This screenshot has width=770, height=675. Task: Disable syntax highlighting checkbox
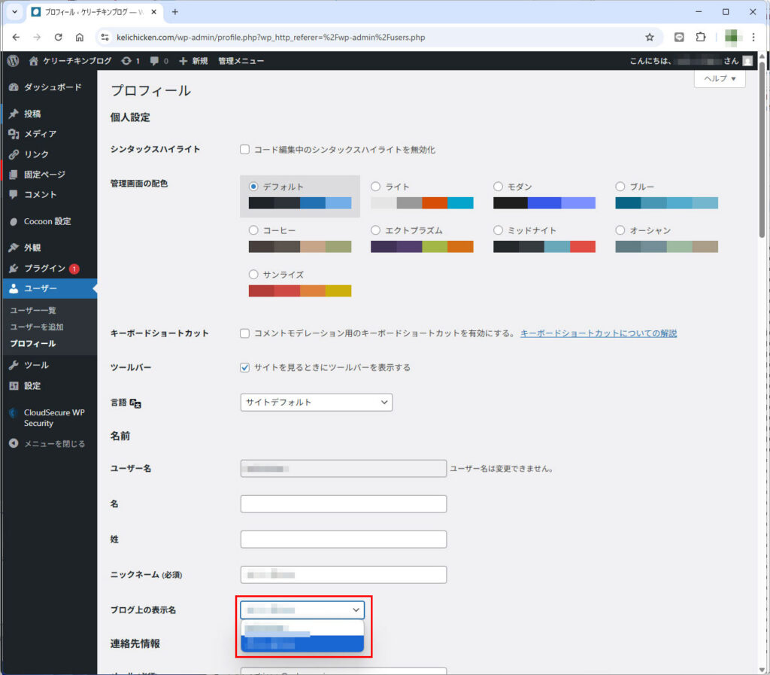[x=244, y=149]
